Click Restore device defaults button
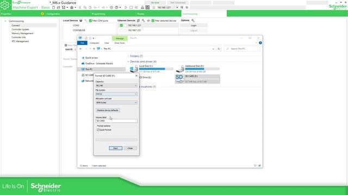348x195 pixels. coord(108,110)
